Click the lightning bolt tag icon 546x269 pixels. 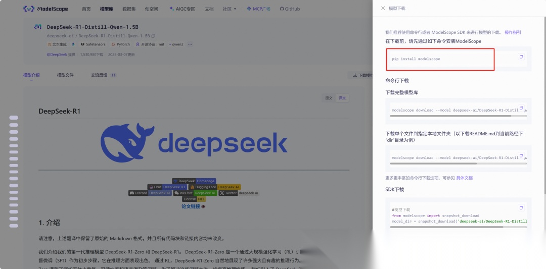[73, 44]
